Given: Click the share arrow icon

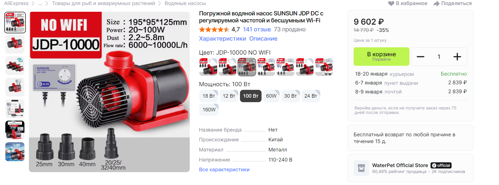Looking at the screenshot, I should pyautogui.click(x=436, y=4).
